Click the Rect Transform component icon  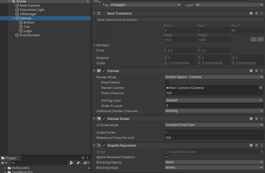tap(99, 13)
